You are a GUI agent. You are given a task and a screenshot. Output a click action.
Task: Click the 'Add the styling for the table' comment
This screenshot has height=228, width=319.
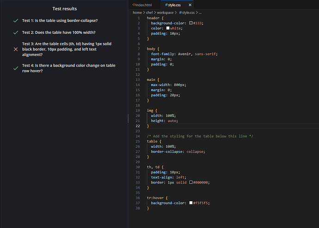point(200,136)
